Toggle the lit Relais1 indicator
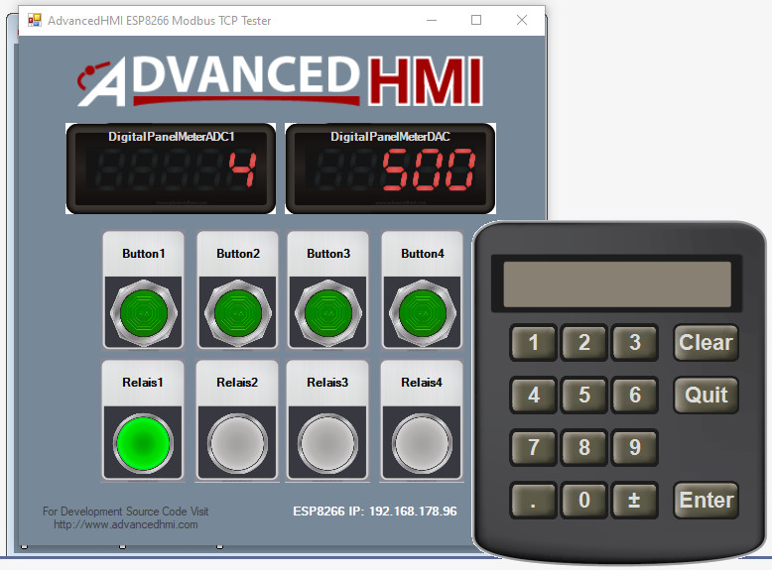The image size is (772, 570). point(143,443)
